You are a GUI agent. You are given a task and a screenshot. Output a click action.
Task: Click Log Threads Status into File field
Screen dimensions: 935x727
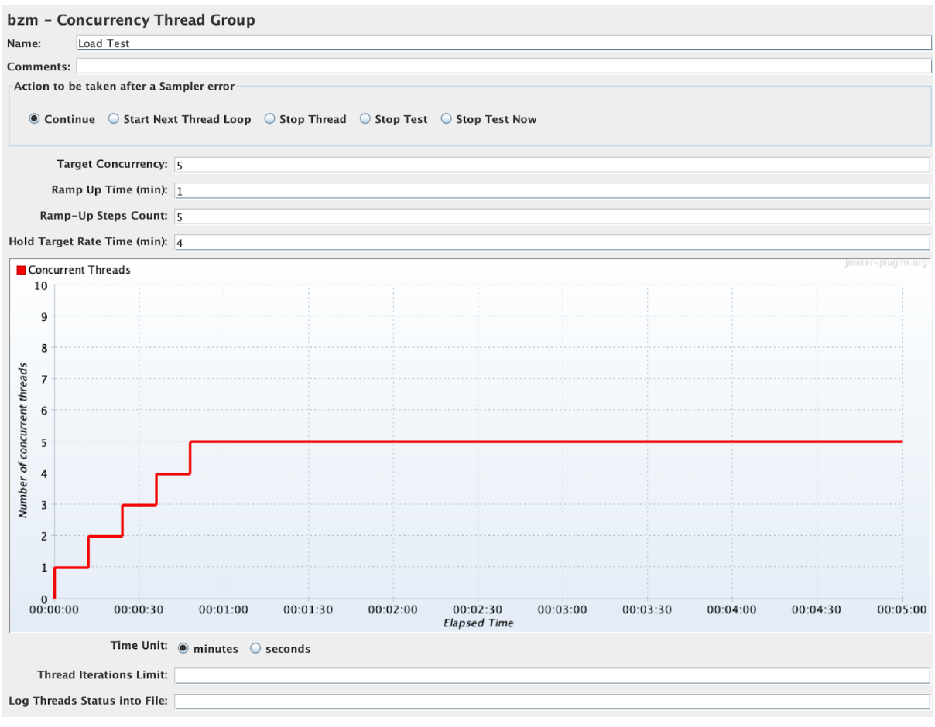[551, 701]
